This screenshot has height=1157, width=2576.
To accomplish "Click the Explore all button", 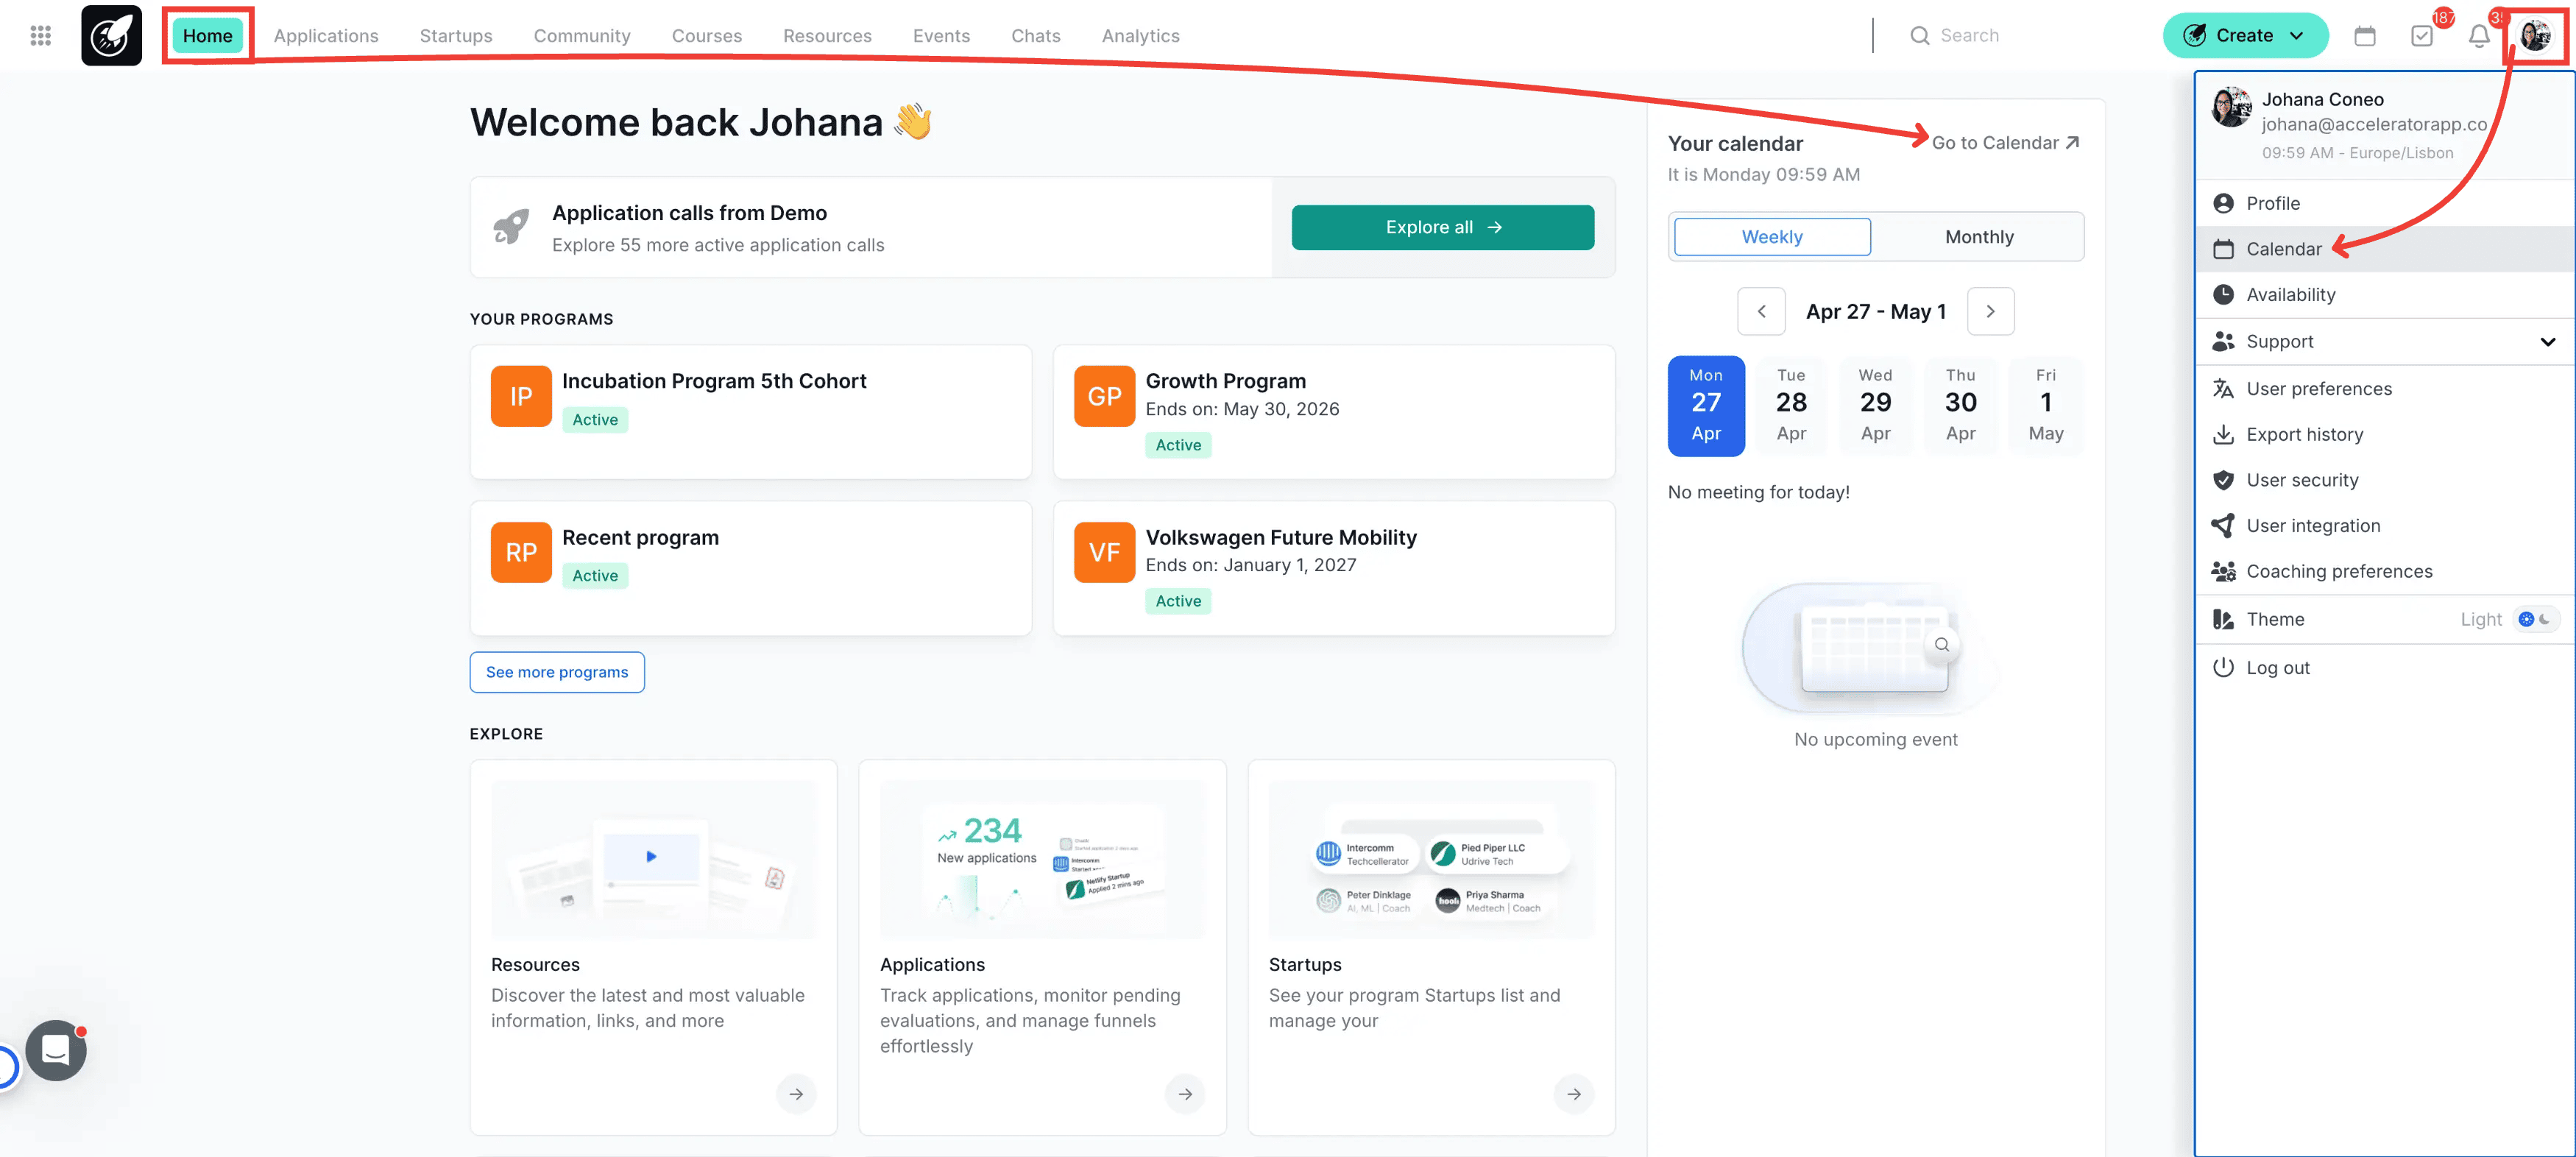I will pos(1442,228).
